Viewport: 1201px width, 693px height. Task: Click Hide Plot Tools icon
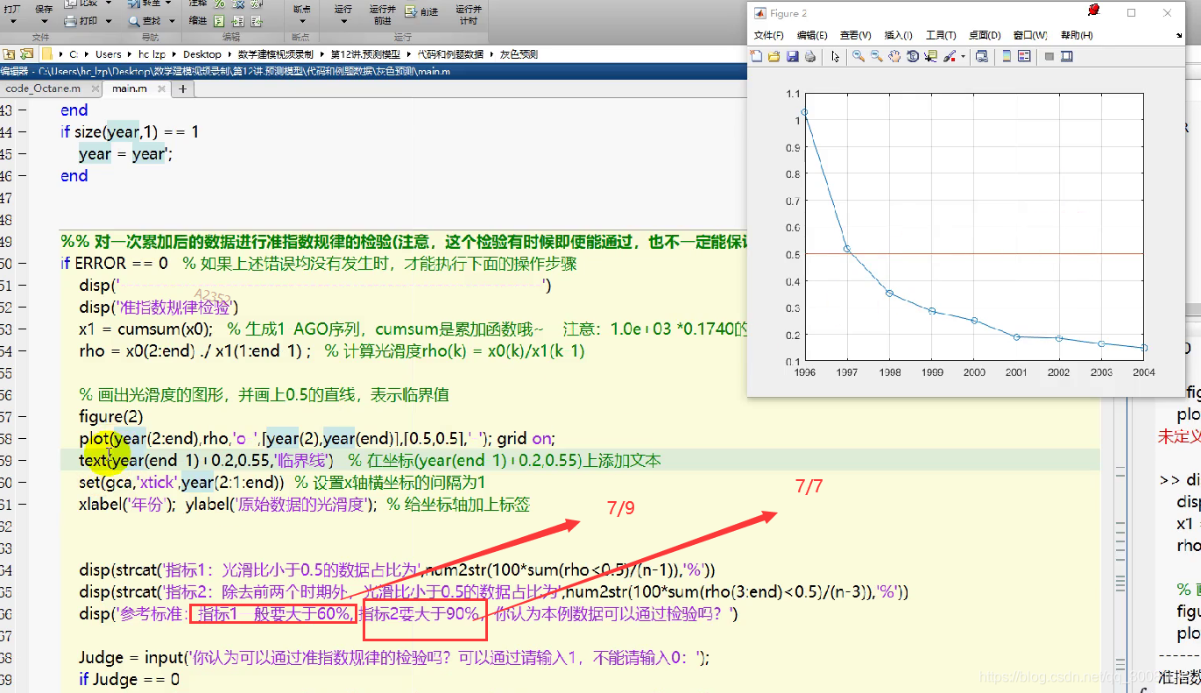coord(1049,57)
